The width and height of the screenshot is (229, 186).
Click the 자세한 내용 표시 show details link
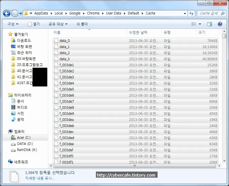point(40,178)
